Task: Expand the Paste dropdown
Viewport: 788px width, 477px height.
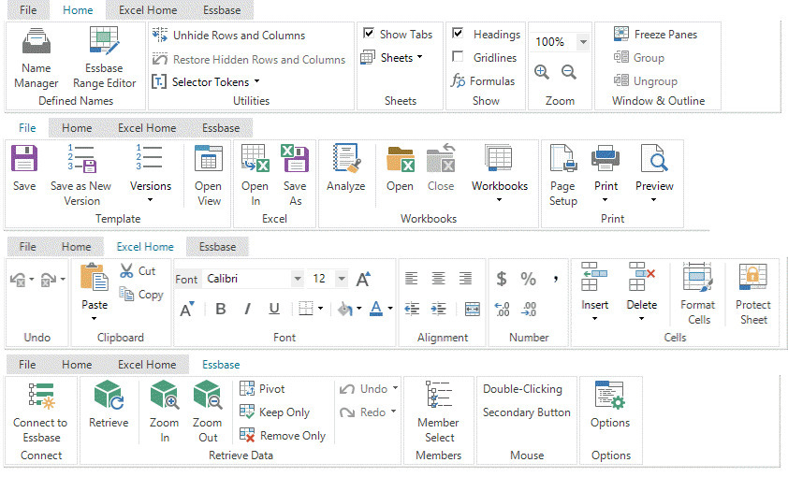Action: 94,318
